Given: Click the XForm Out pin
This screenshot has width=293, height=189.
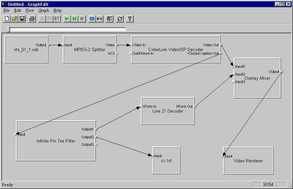Looking at the screenshot, I should pos(195,106).
